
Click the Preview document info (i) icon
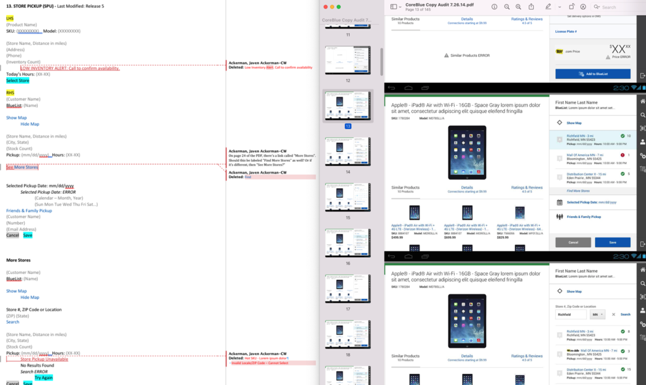[494, 7]
